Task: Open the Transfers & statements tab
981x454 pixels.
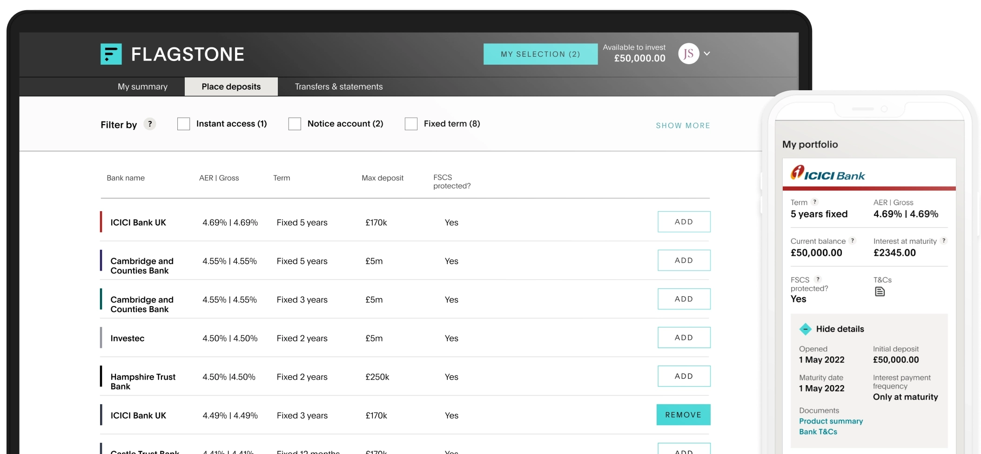Action: click(x=338, y=87)
